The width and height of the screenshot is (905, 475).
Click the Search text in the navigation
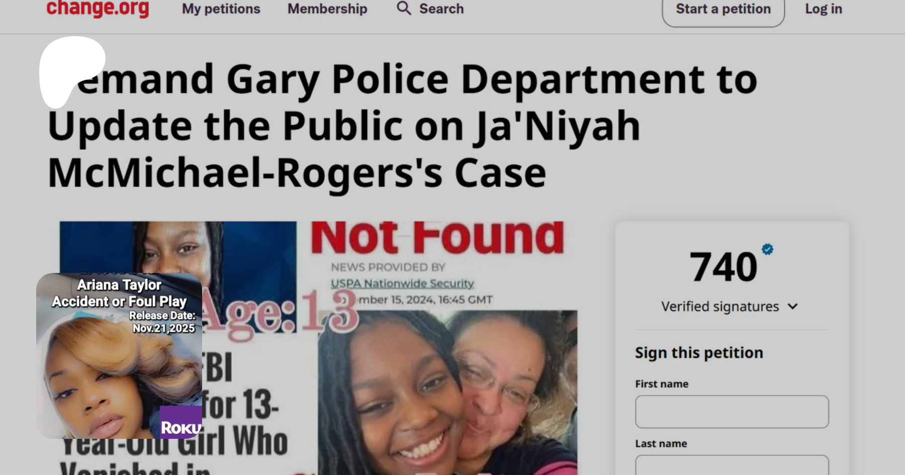click(441, 9)
